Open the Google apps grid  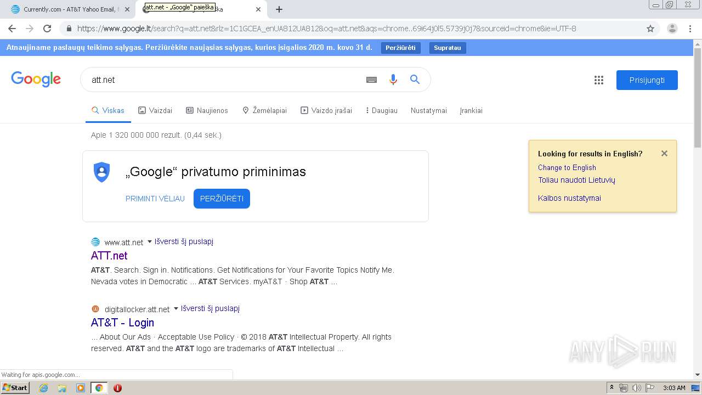(x=598, y=80)
